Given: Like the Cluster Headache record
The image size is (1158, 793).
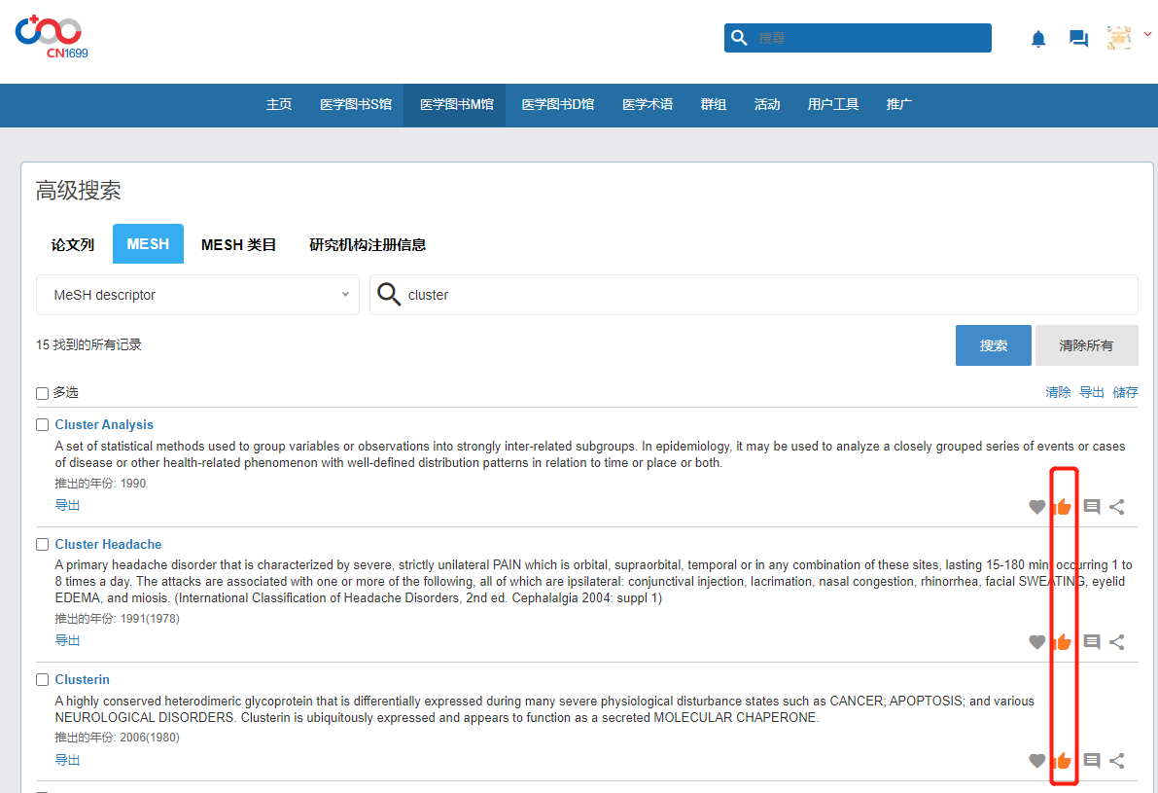Looking at the screenshot, I should 1063,642.
